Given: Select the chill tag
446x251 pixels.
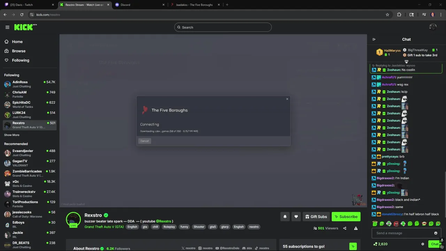Looking at the screenshot, I should tap(155, 227).
